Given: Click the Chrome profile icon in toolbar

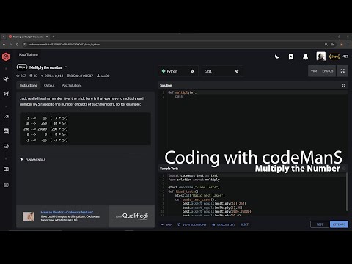Looking at the screenshot, I should [341, 45].
